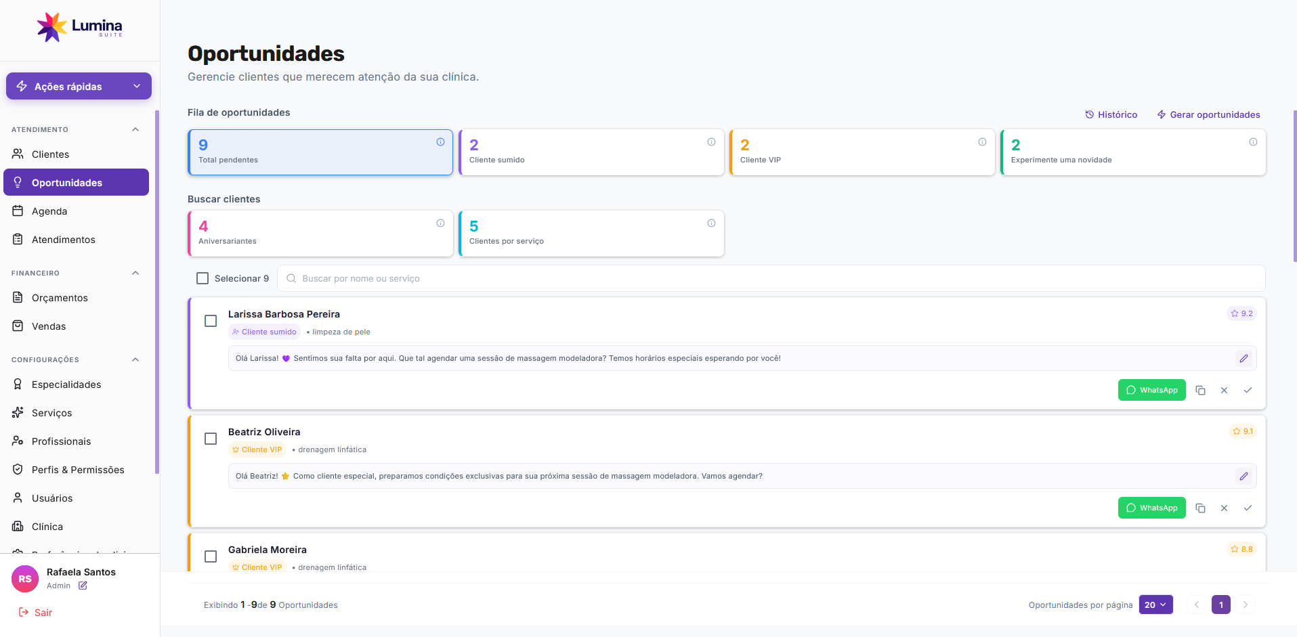Edit Larissa's message with pencil icon

click(x=1243, y=358)
